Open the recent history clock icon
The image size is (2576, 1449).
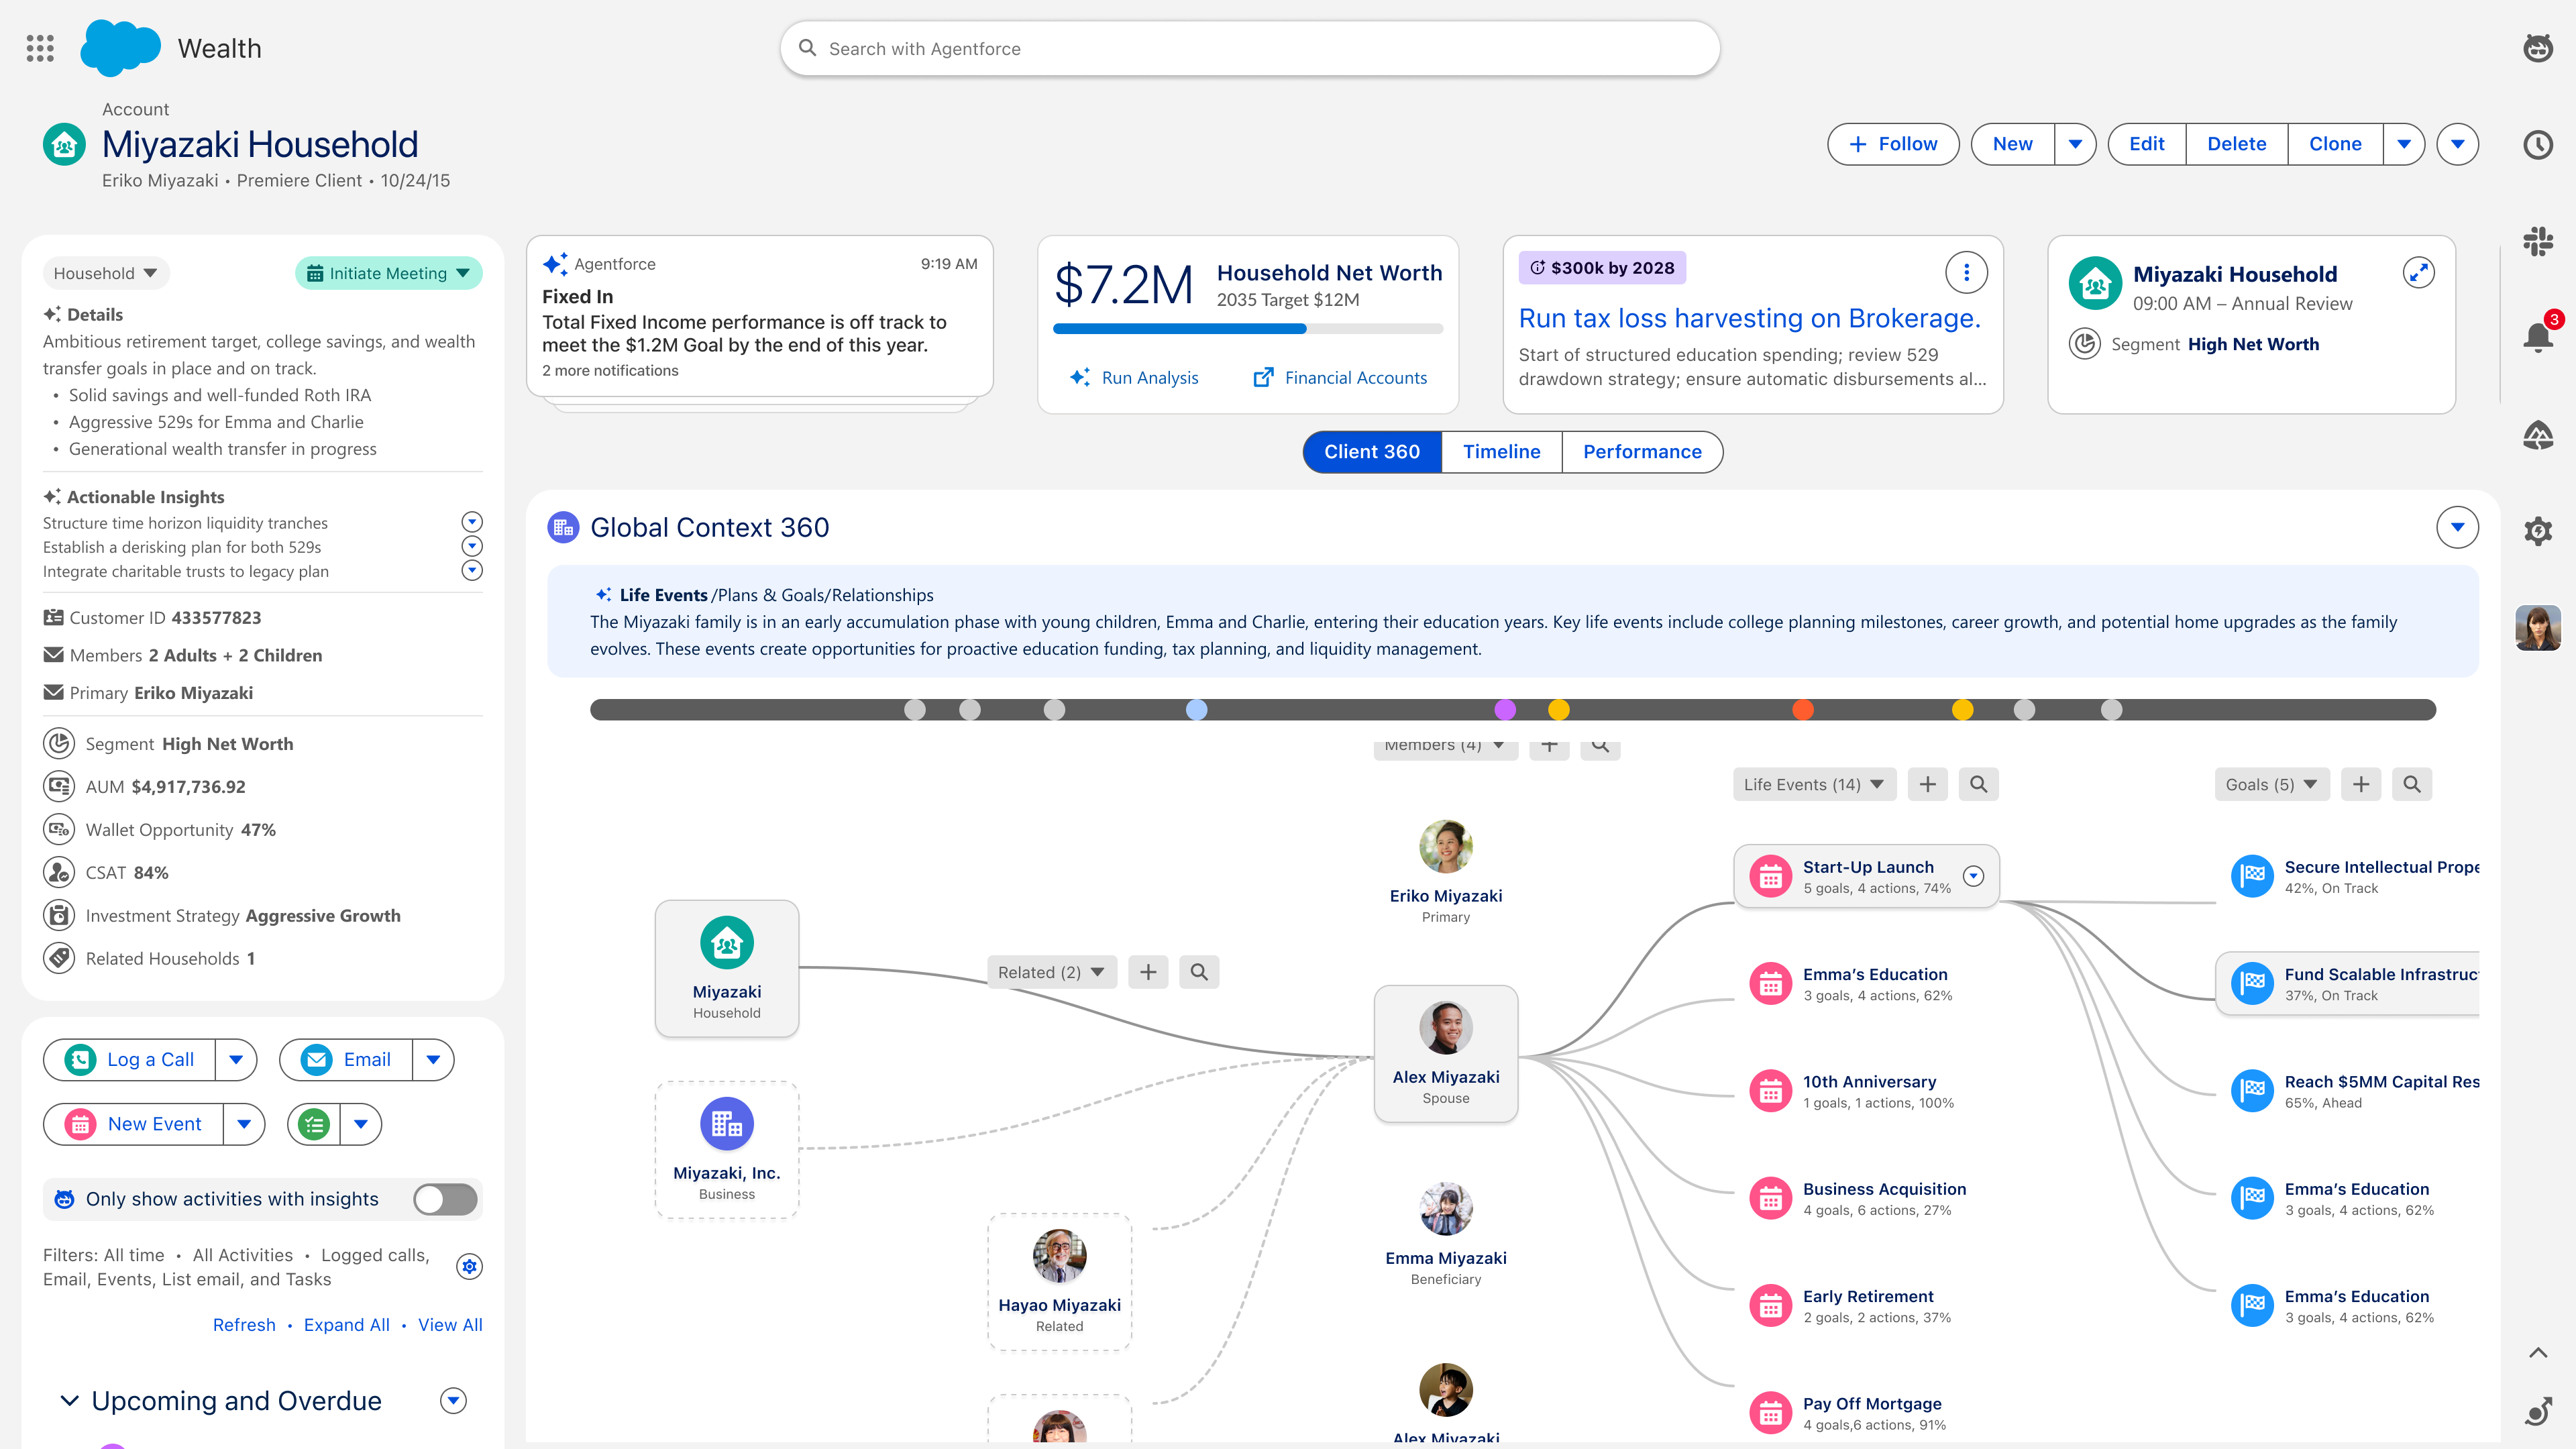click(2538, 145)
